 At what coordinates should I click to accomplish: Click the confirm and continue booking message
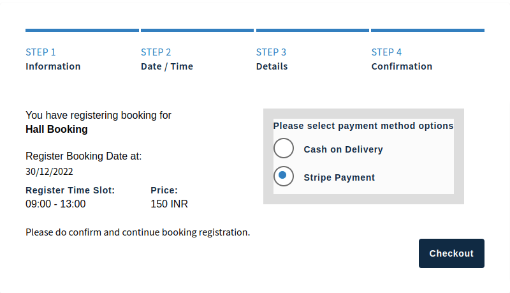coord(138,232)
